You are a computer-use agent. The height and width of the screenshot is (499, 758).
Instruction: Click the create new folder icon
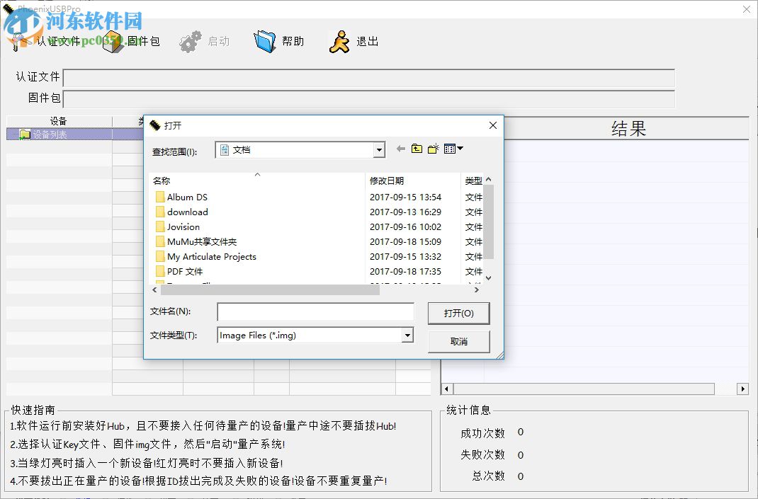pyautogui.click(x=433, y=149)
